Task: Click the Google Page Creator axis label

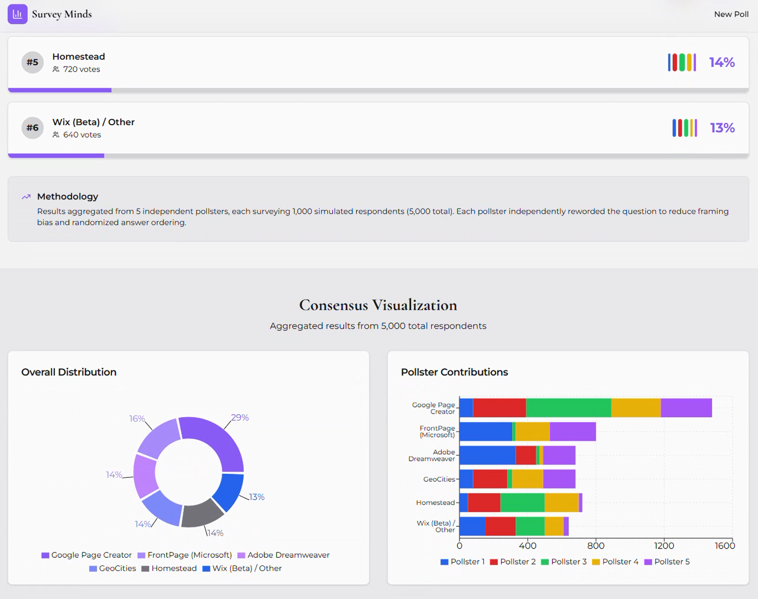Action: point(434,408)
